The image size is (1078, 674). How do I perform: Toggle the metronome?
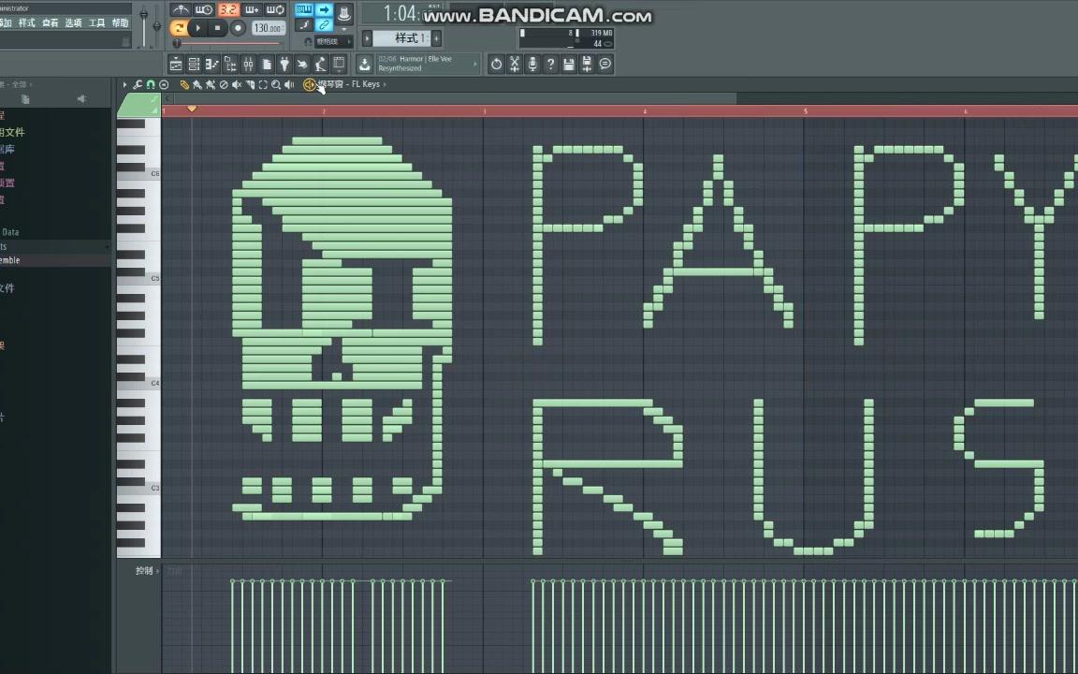(181, 9)
